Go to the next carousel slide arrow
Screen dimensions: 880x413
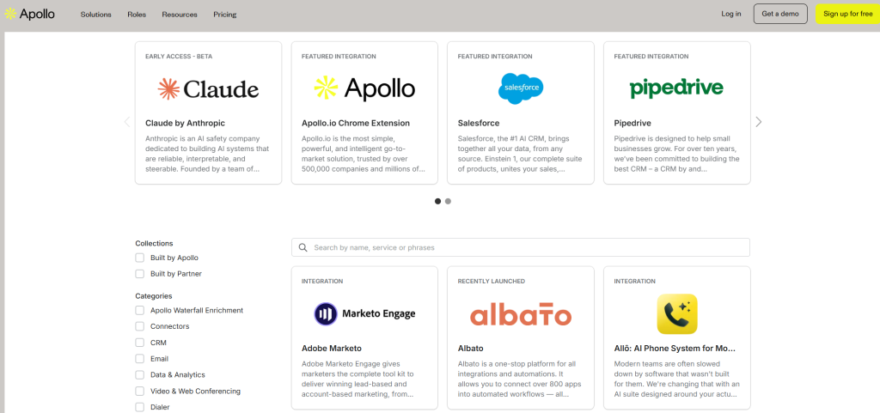point(759,122)
